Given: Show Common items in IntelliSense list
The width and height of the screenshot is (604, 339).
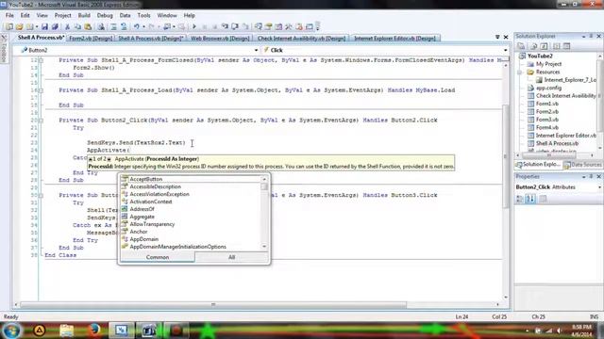Looking at the screenshot, I should click(x=158, y=257).
